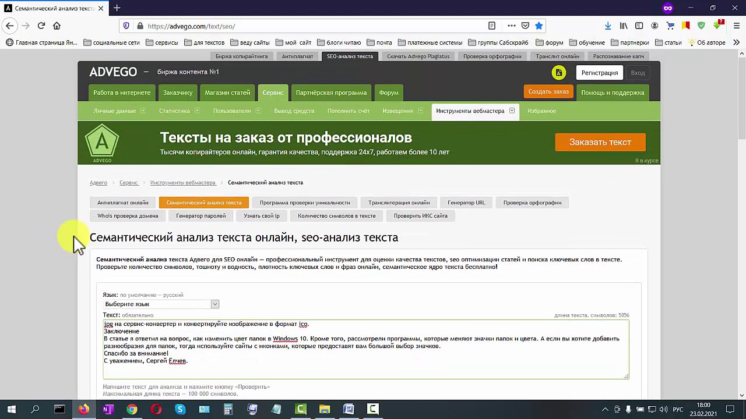Expand the Статистика submenu arrow
The height and width of the screenshot is (419, 746).
[197, 111]
